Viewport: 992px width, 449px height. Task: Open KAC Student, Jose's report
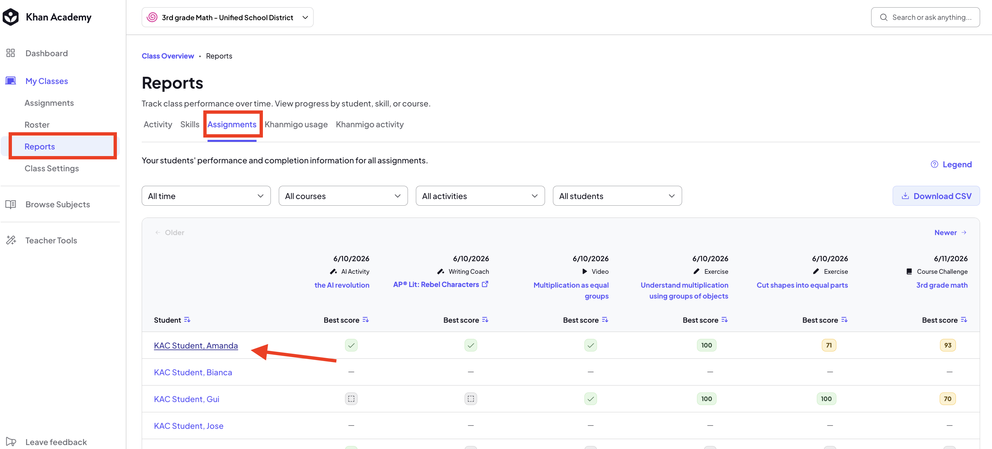click(x=189, y=426)
